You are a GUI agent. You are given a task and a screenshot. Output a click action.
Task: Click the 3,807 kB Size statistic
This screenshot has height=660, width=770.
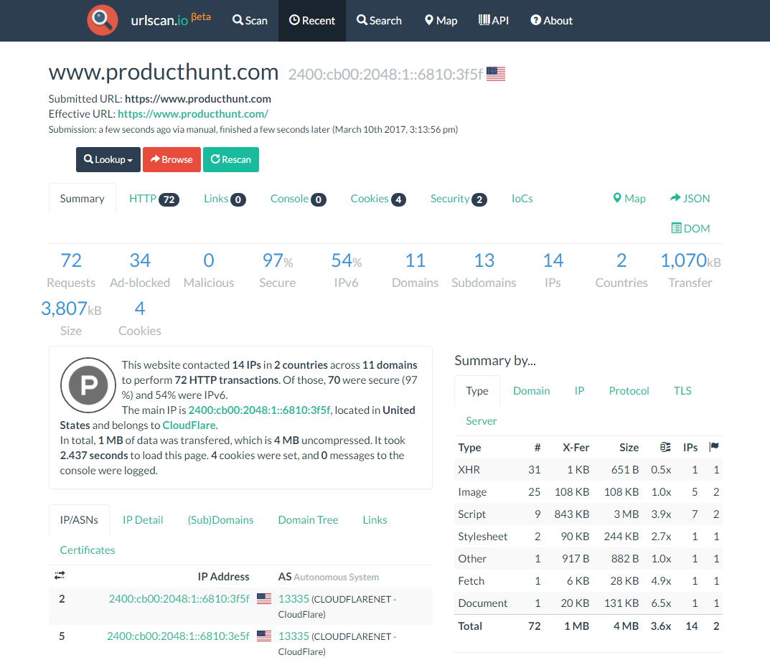pyautogui.click(x=71, y=319)
